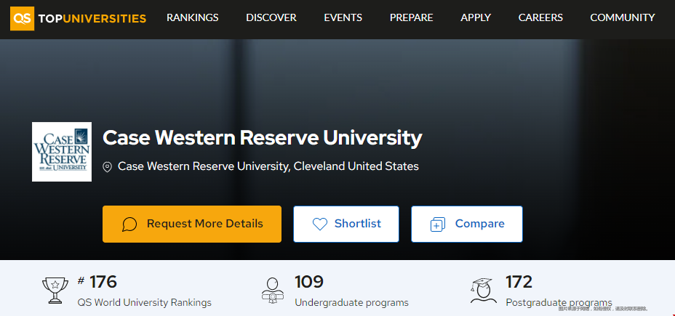Image resolution: width=675 pixels, height=316 pixels.
Task: Click the Undergraduate programs label
Action: pos(352,303)
